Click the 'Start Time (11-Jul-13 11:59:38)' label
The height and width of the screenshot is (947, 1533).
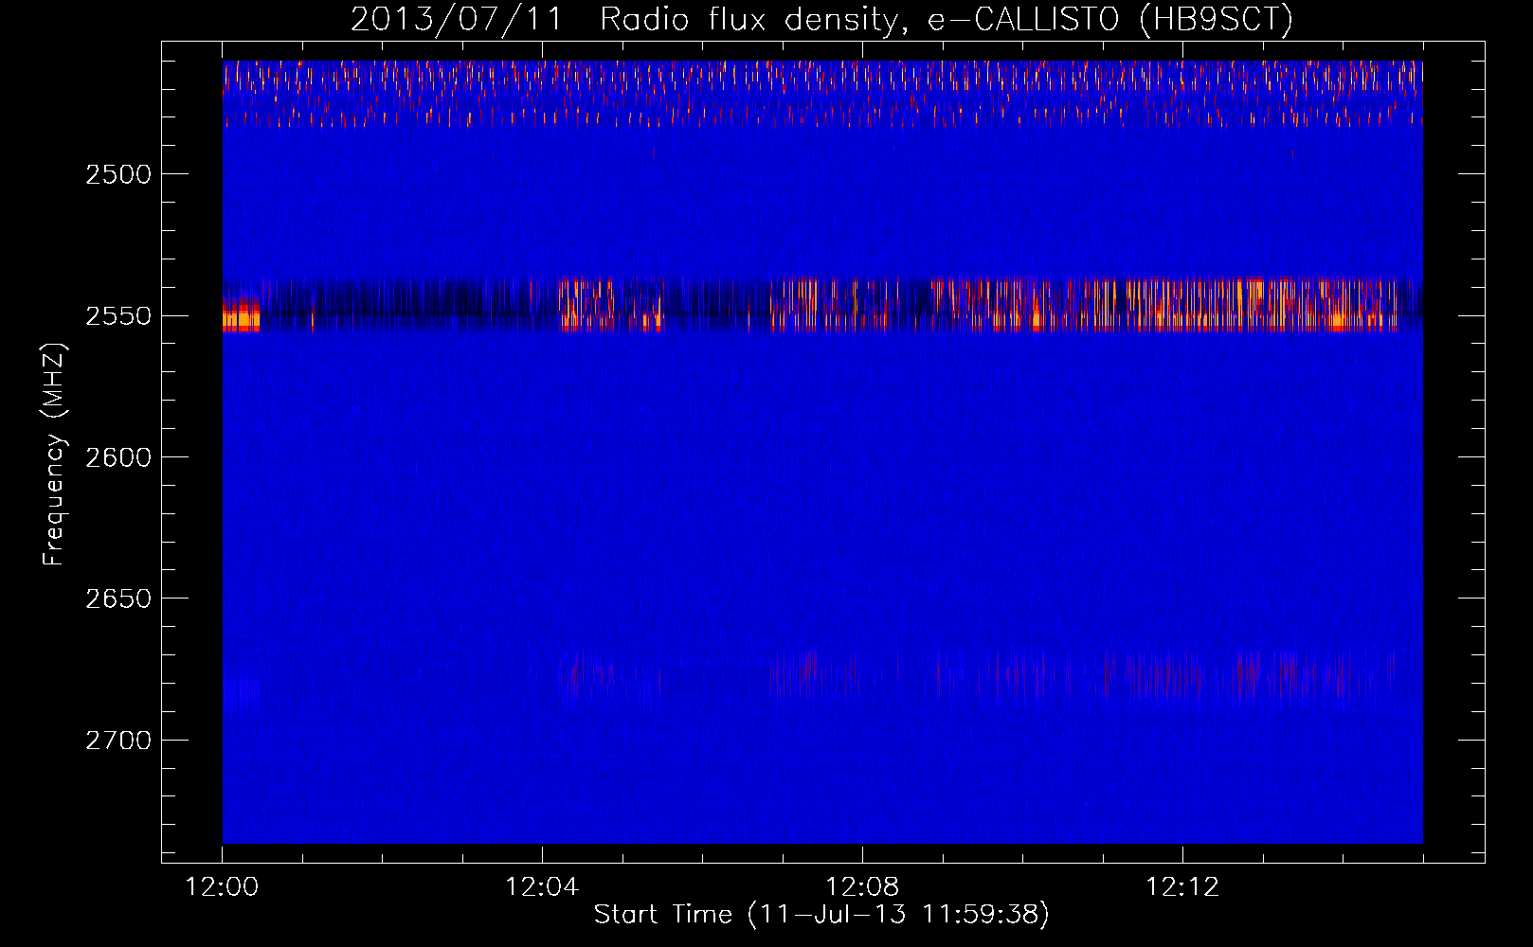coord(821,915)
